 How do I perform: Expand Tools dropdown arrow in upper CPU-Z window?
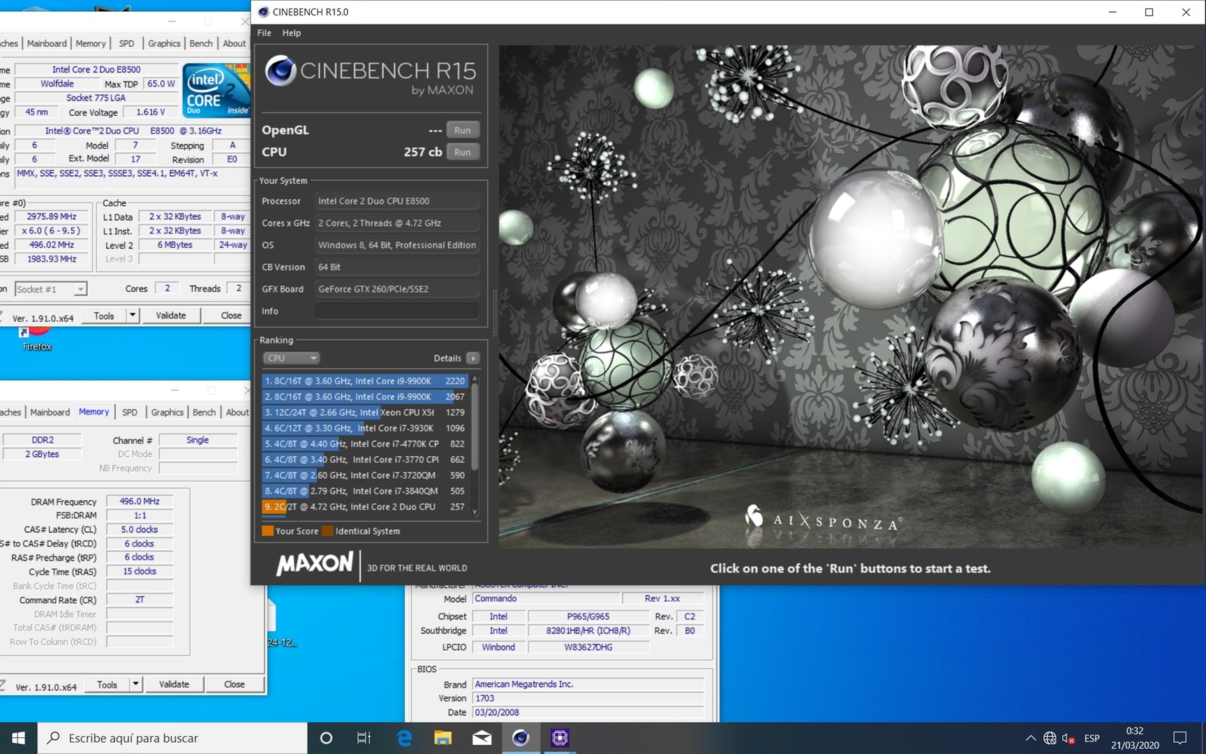tap(133, 316)
